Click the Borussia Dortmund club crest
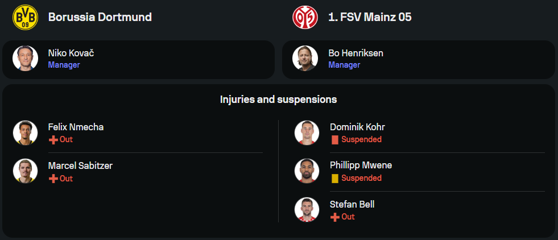This screenshot has height=240, width=558. pyautogui.click(x=26, y=17)
